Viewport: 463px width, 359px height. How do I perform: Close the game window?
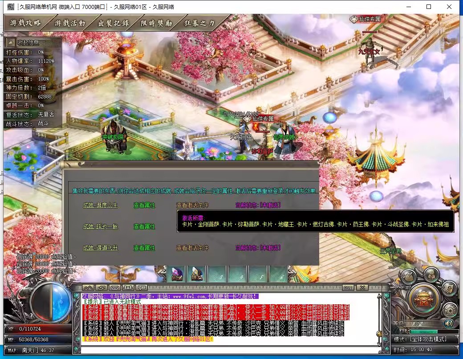click(x=449, y=7)
